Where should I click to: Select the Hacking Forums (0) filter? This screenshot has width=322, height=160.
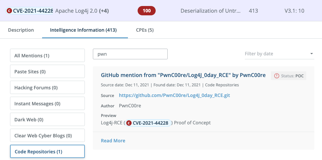(47, 88)
